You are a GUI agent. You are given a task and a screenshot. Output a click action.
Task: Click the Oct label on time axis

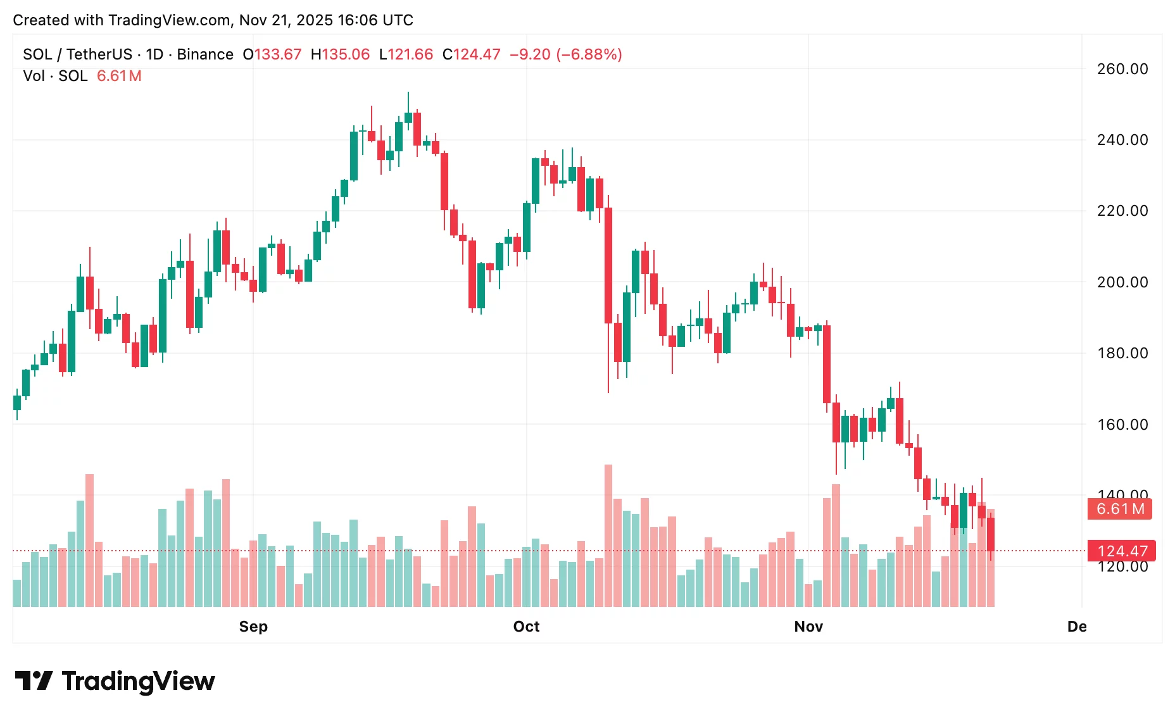pos(526,627)
